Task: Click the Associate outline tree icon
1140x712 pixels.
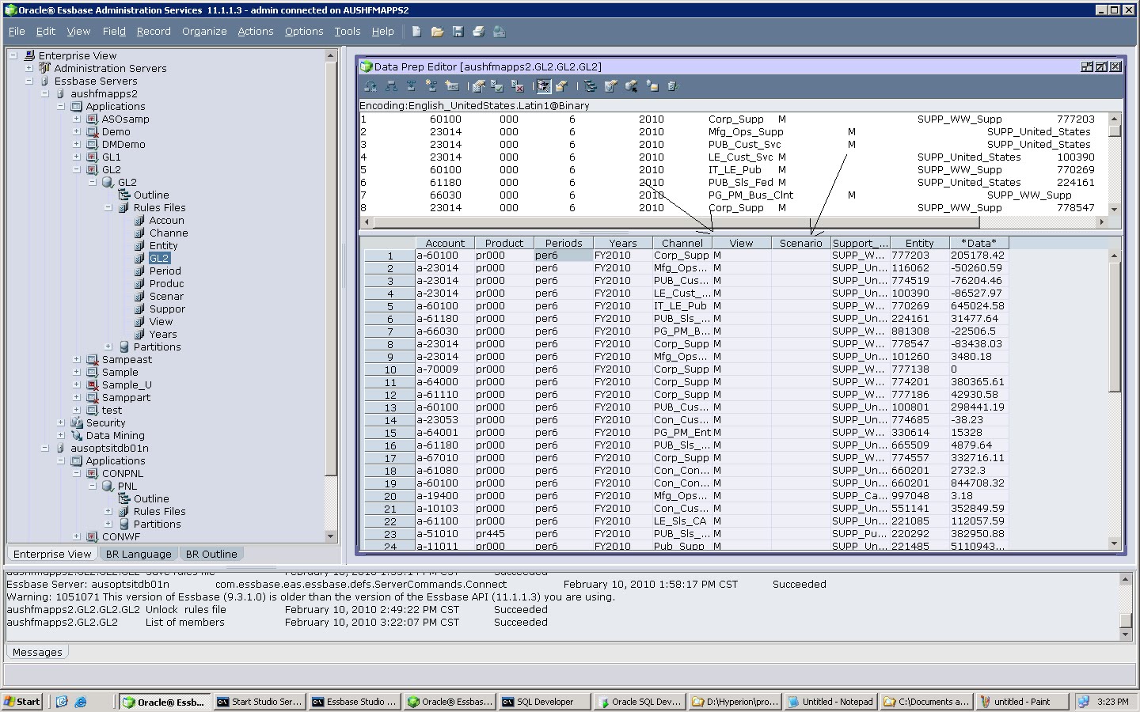Action: (590, 86)
